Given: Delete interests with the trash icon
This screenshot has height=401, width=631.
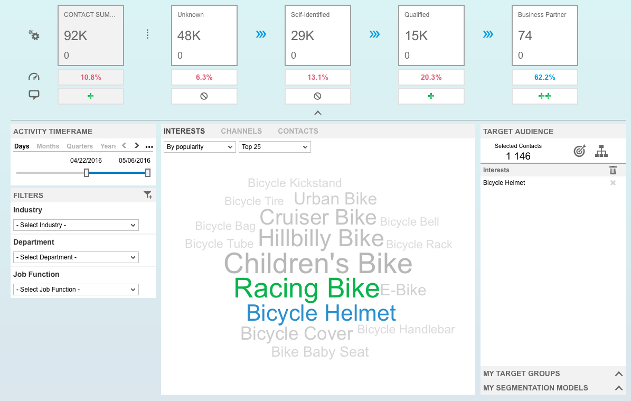Looking at the screenshot, I should [613, 170].
